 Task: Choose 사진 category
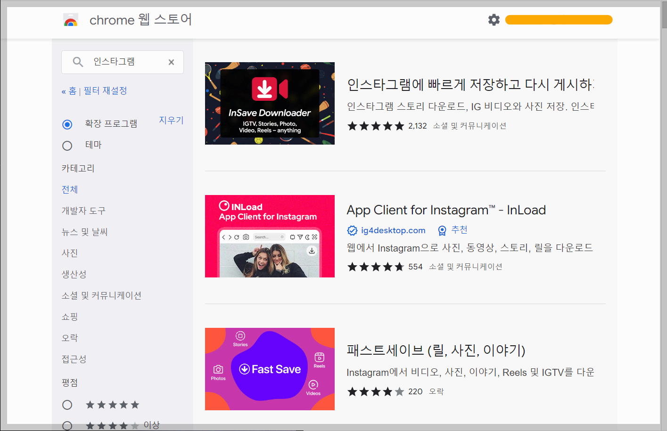(x=70, y=253)
